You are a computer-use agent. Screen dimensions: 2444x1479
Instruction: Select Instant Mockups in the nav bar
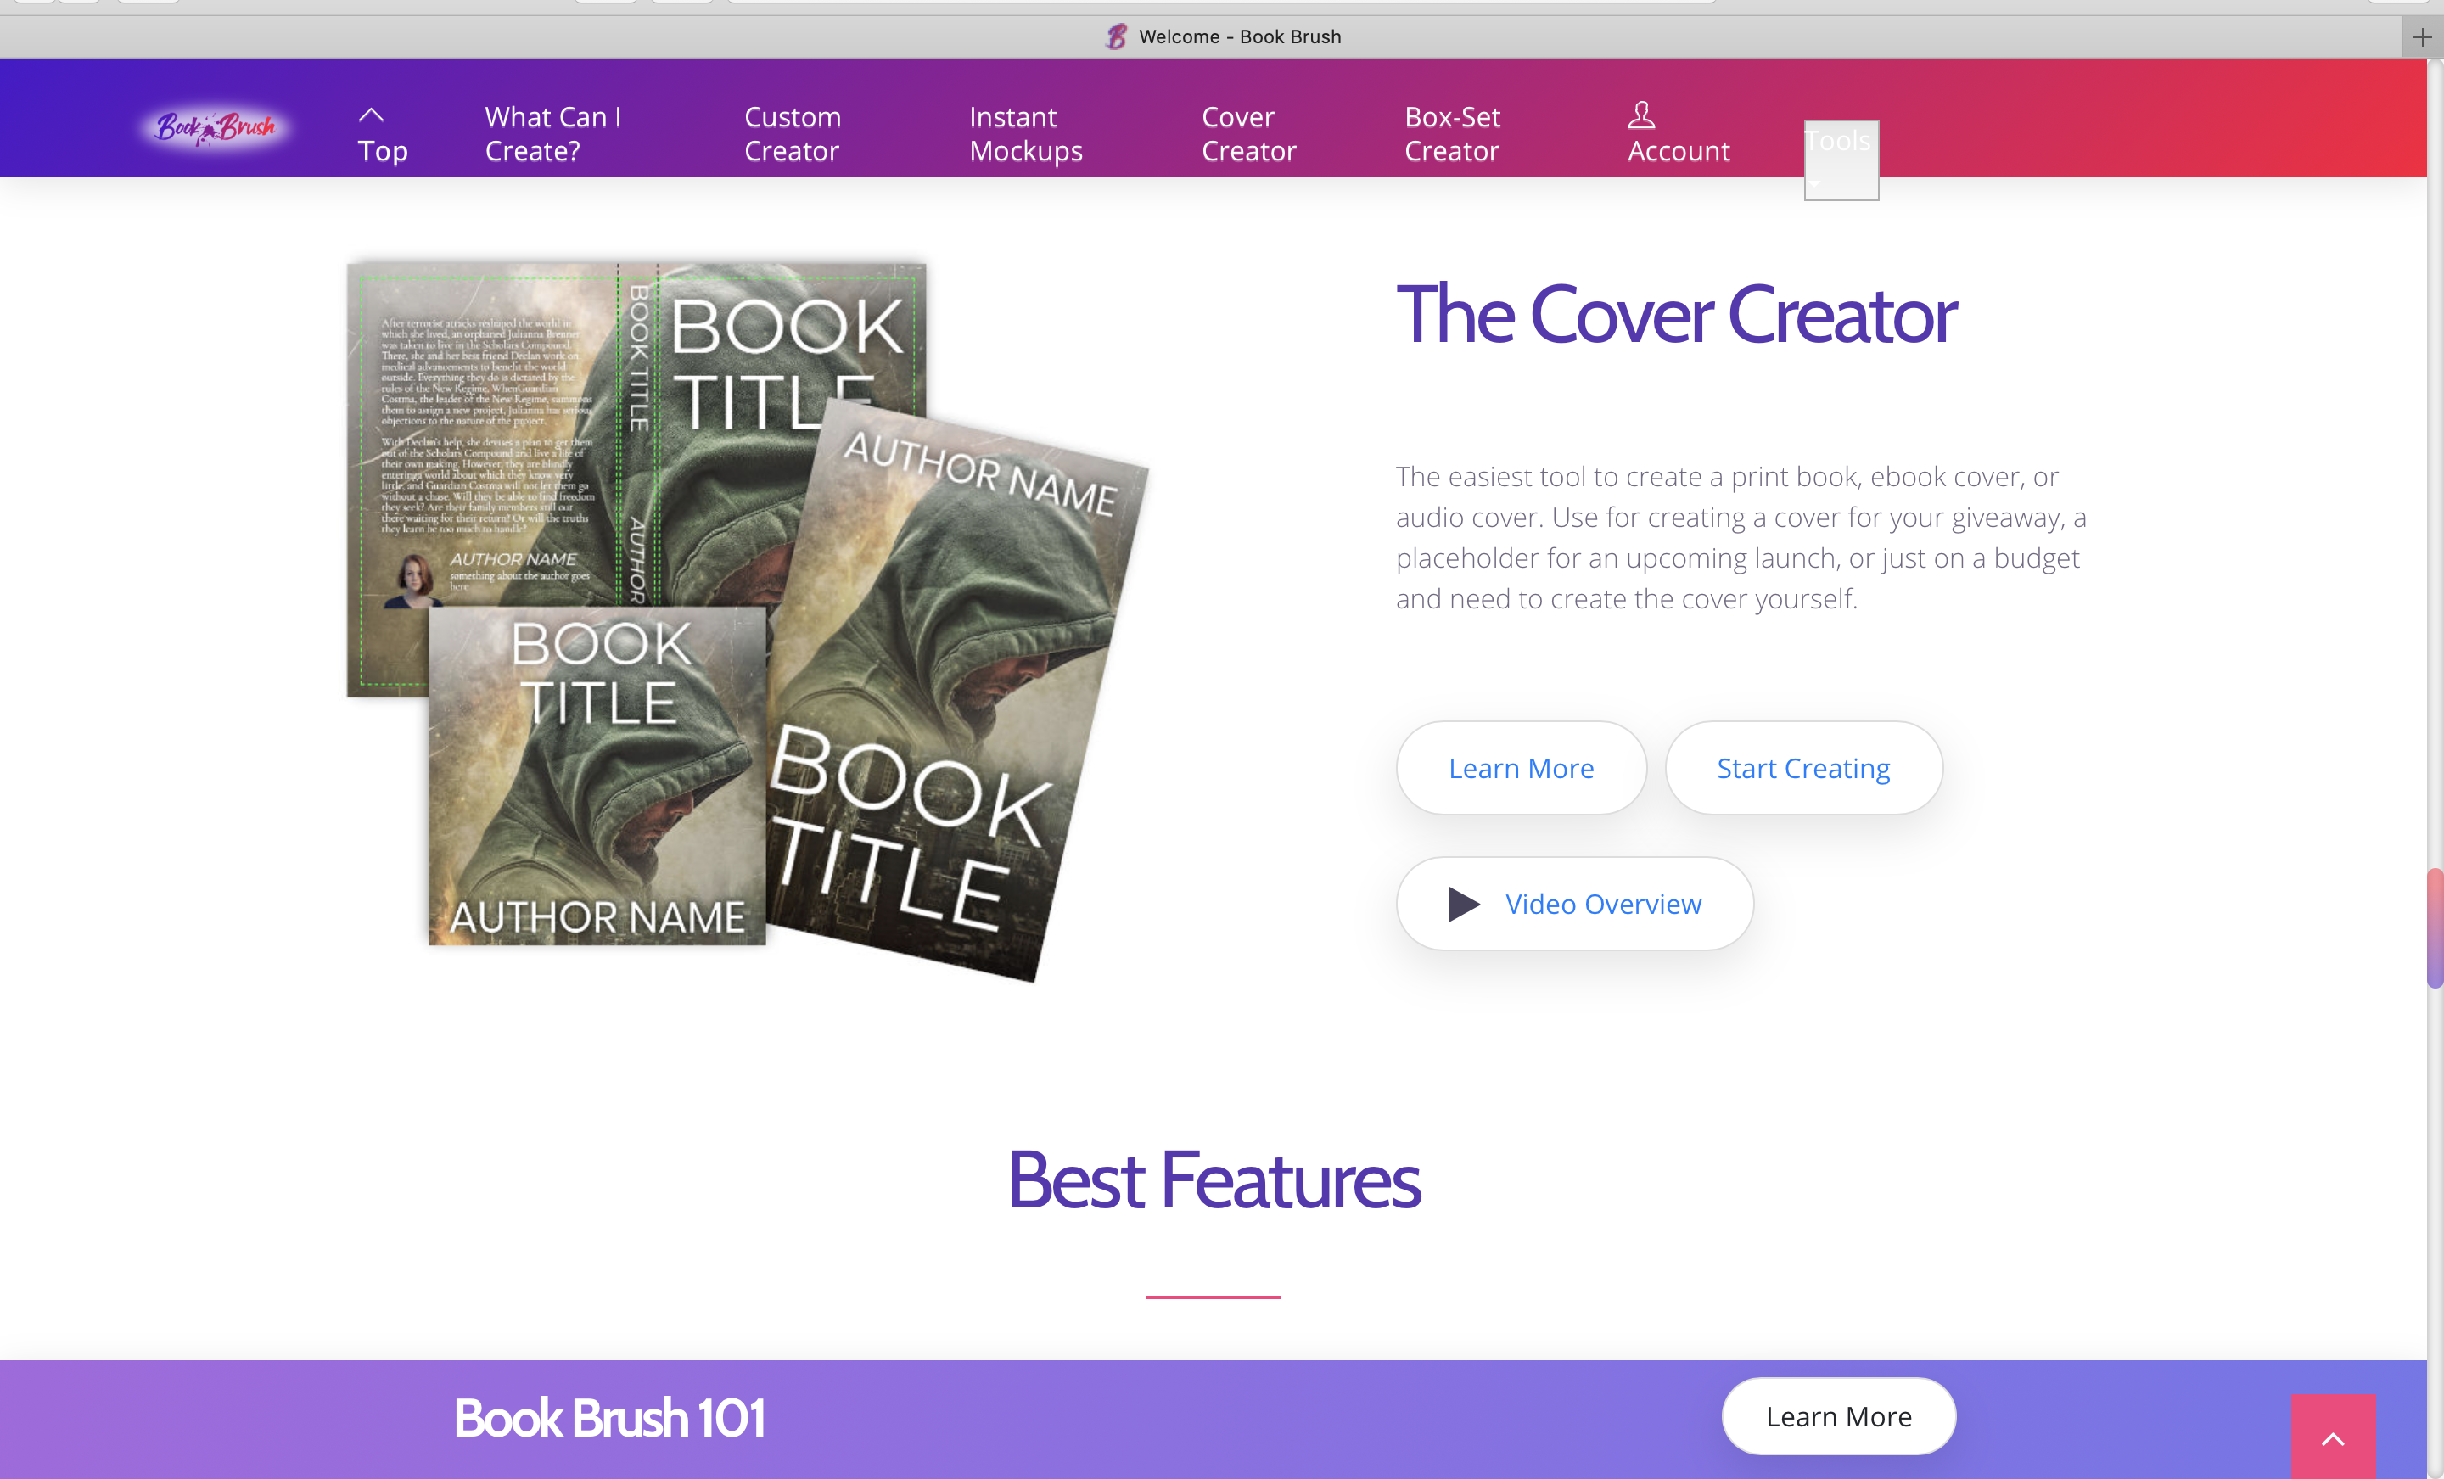point(1026,134)
